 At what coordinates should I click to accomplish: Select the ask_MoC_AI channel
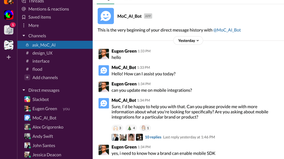44,45
